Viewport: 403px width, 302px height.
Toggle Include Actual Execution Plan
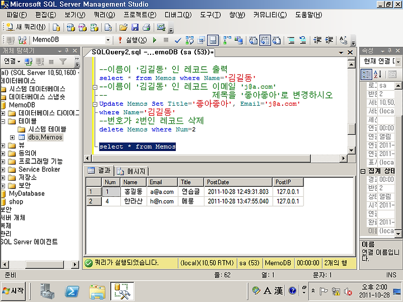[227, 40]
